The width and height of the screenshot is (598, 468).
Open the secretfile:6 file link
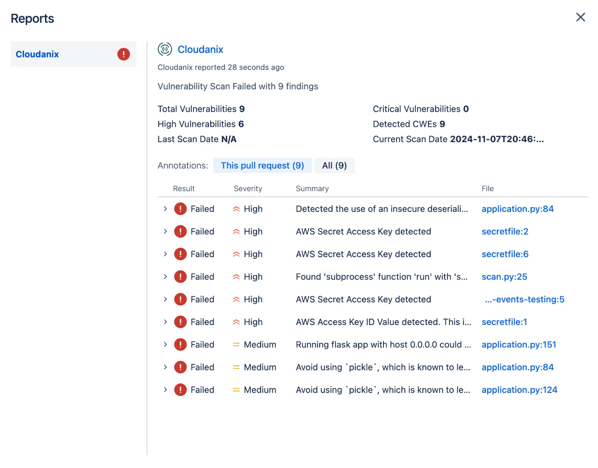505,254
